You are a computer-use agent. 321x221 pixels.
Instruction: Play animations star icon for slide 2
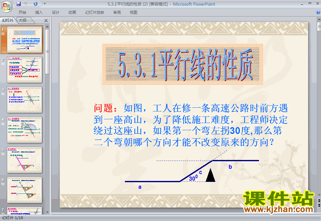coord(3,64)
